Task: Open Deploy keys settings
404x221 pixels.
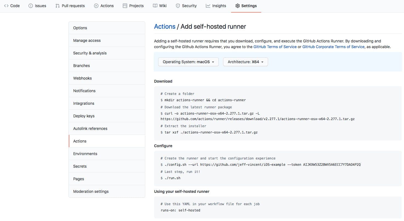Action: (x=84, y=116)
